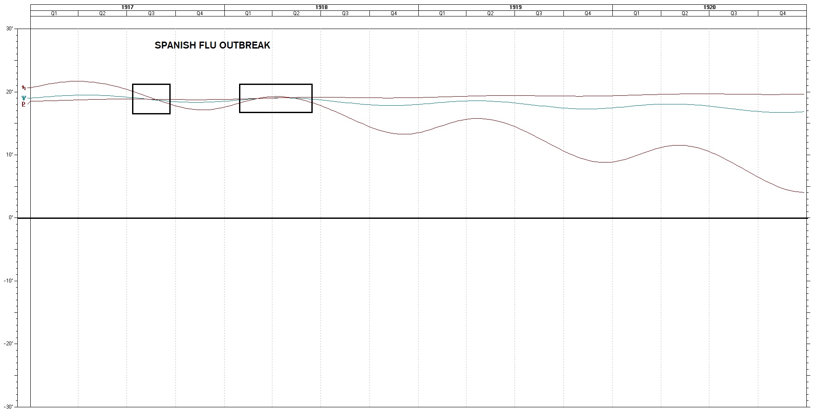
Task: Select the 1920 year header
Action: (x=709, y=7)
